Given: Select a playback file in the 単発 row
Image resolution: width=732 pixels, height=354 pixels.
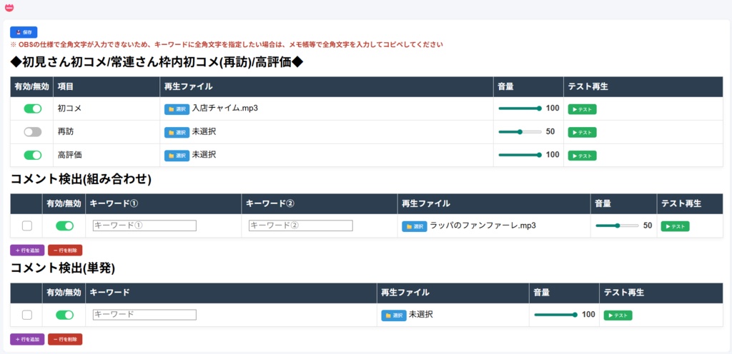Looking at the screenshot, I should [394, 315].
